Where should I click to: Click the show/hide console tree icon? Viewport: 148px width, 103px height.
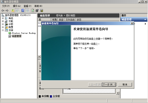(17, 10)
